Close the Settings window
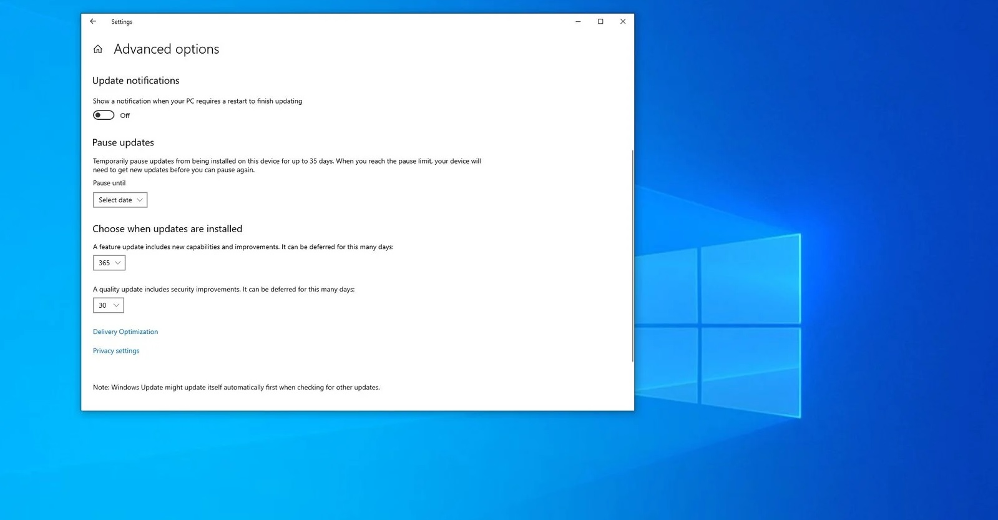The image size is (998, 520). [623, 21]
